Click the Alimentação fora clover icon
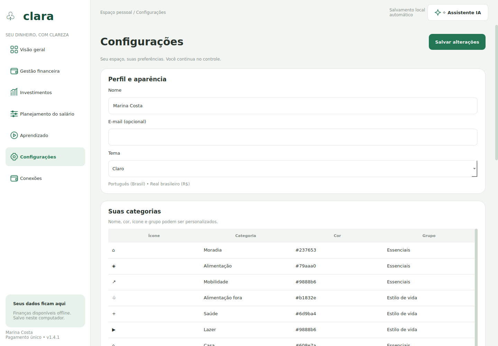The image size is (498, 346). coord(114,298)
